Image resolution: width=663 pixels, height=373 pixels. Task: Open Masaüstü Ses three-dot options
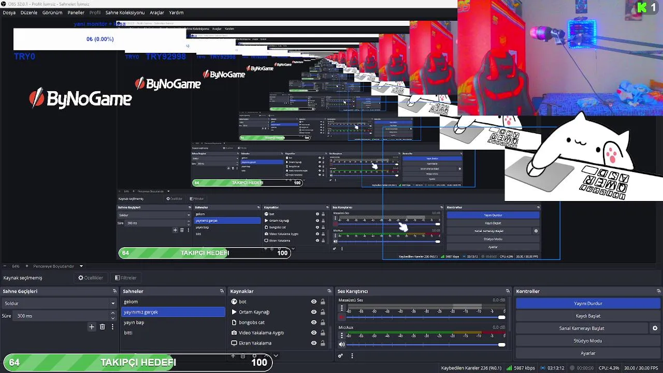[x=341, y=308]
